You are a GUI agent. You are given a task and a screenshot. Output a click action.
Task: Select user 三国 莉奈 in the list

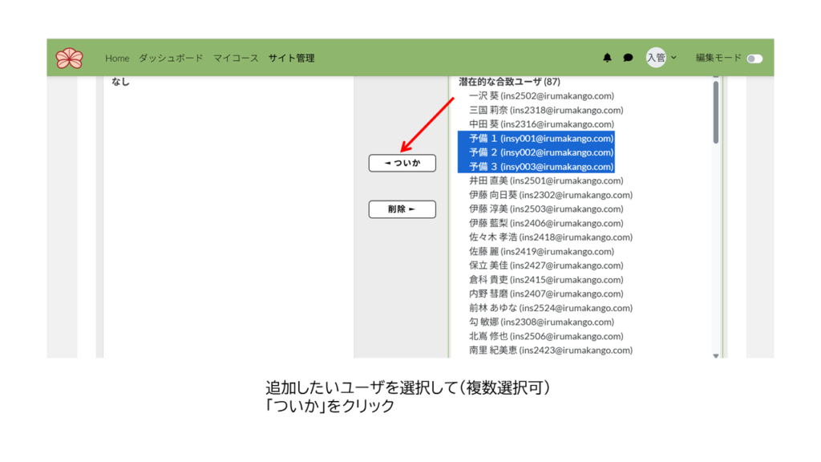tap(546, 110)
